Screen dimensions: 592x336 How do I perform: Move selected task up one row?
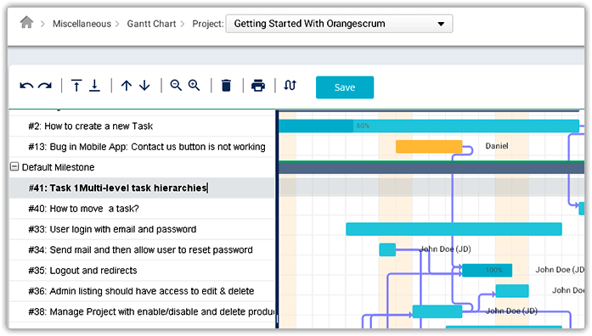[127, 86]
